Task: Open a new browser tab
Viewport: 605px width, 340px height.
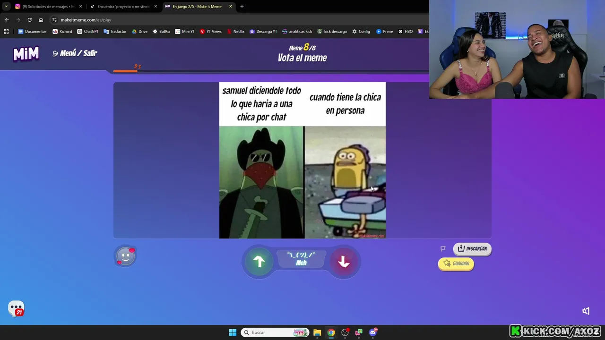Action: 242,7
